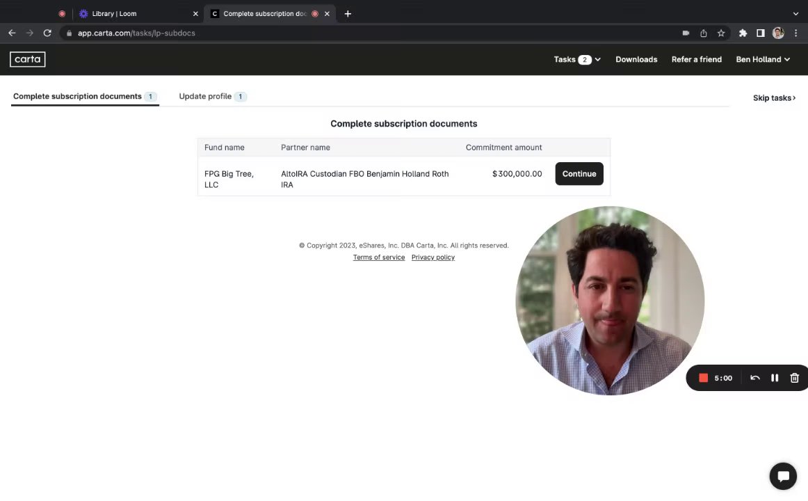Pause the Loom recording
The height and width of the screenshot is (501, 808).
(775, 378)
